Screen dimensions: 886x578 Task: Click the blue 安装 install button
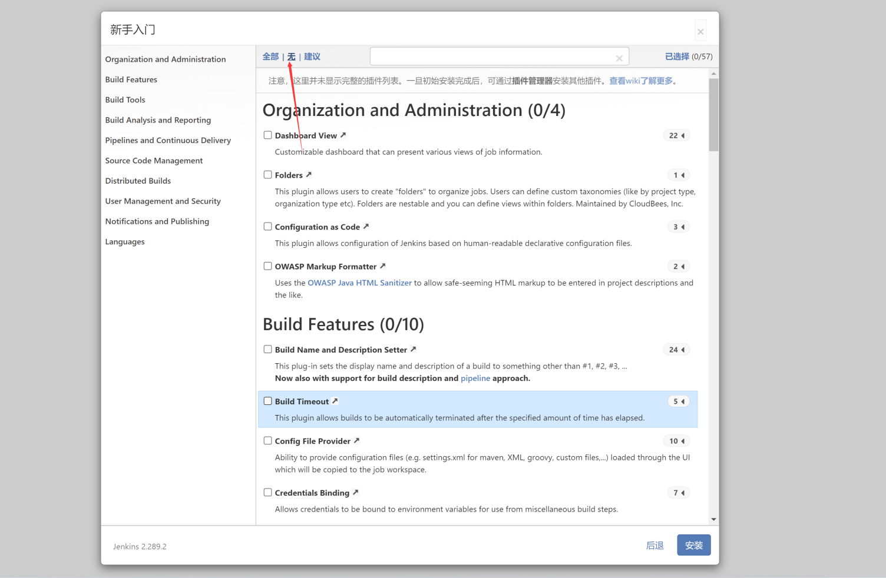[x=693, y=545]
